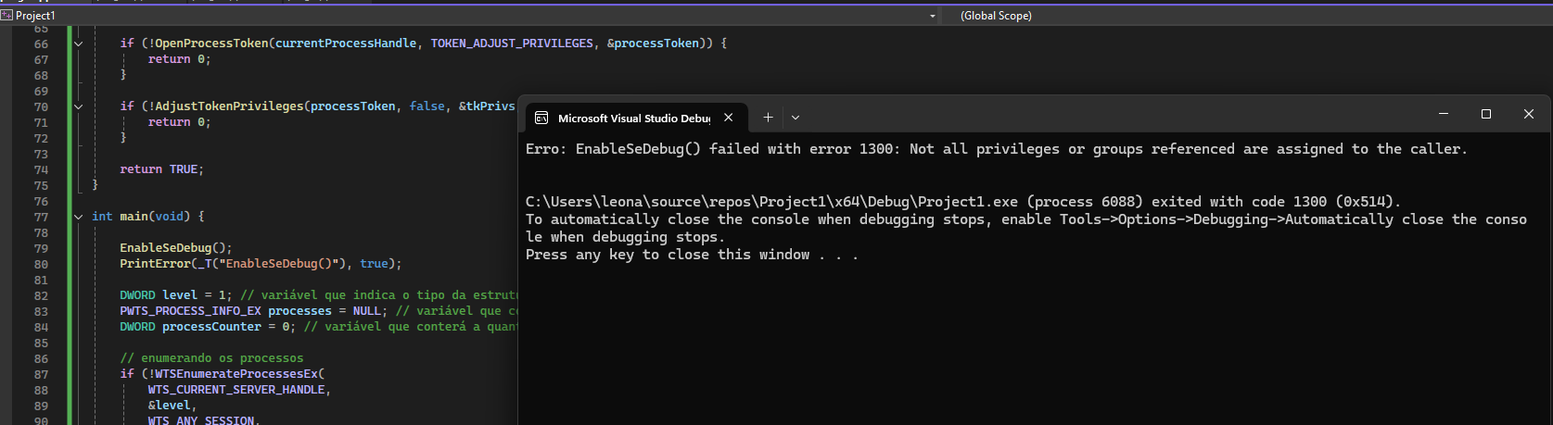The height and width of the screenshot is (425, 1553).
Task: Open a new terminal tab with plus
Action: [x=768, y=118]
